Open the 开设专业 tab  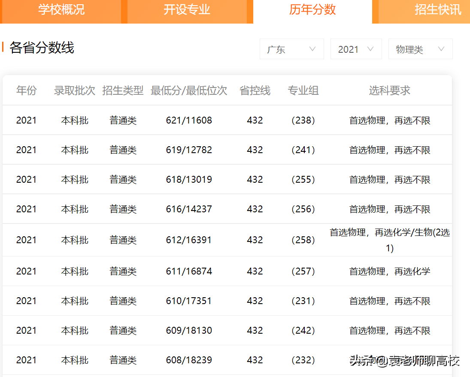pos(186,10)
